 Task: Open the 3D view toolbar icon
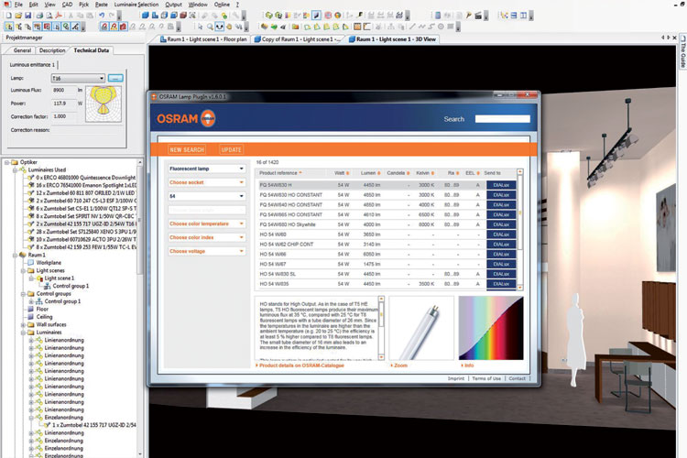click(145, 16)
